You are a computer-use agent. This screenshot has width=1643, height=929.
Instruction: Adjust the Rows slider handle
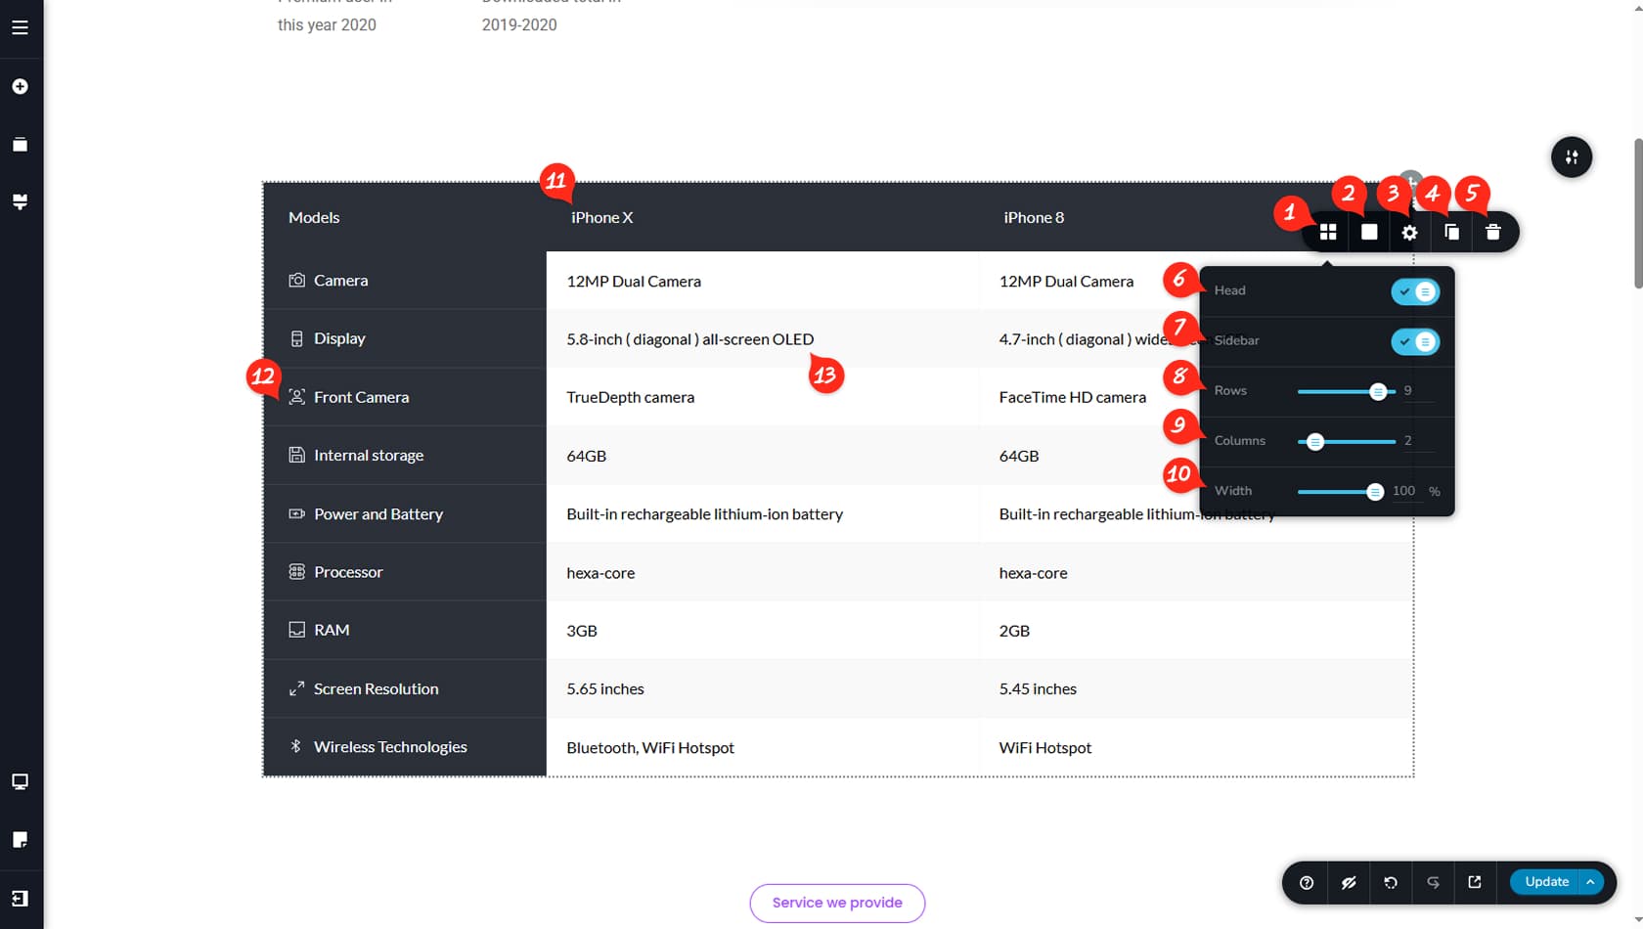(1378, 391)
